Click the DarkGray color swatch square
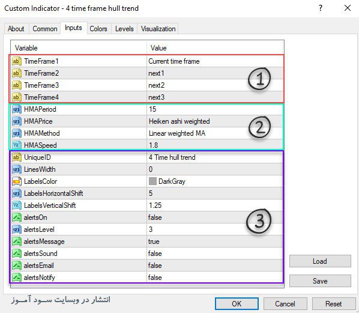The width and height of the screenshot is (359, 313). [x=152, y=181]
